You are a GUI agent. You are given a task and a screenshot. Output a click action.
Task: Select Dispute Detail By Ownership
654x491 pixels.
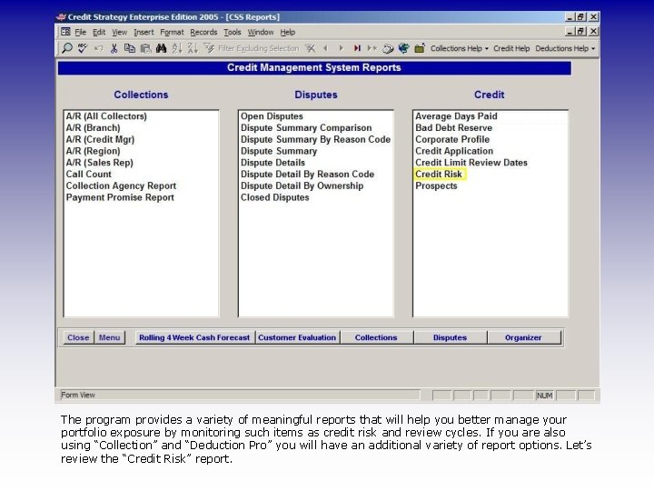pos(302,185)
